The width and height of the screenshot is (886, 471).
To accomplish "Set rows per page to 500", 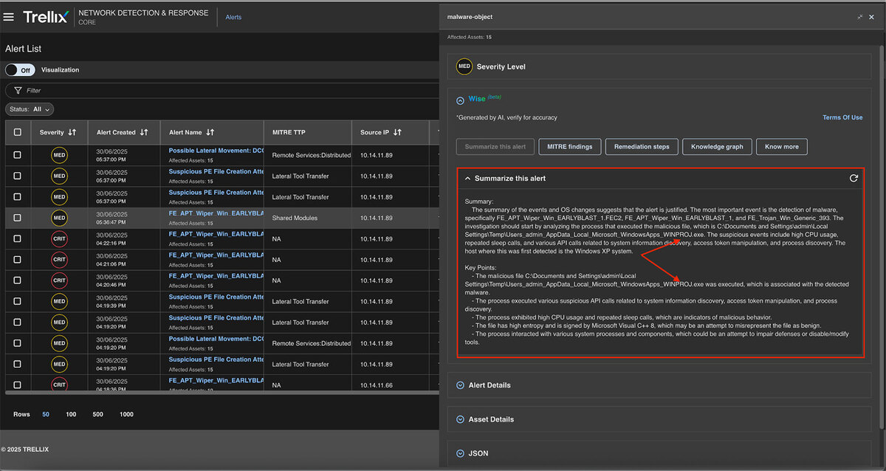I will coord(97,414).
